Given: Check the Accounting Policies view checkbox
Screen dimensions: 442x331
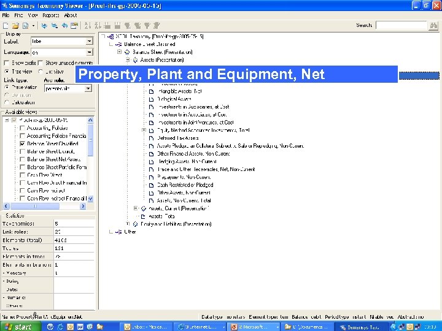Looking at the screenshot, I should [23, 127].
